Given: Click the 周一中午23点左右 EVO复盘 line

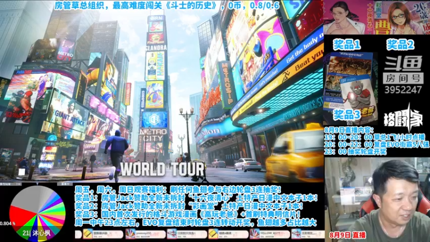Looking at the screenshot, I should coord(196,222).
